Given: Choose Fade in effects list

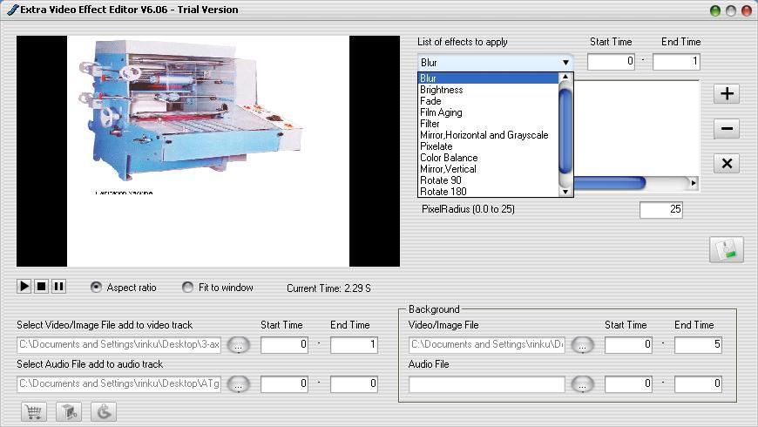Looking at the screenshot, I should click(x=488, y=101).
